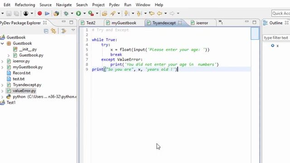Switch to the Test2 editor tab
This screenshot has width=290, height=163.
91,23
